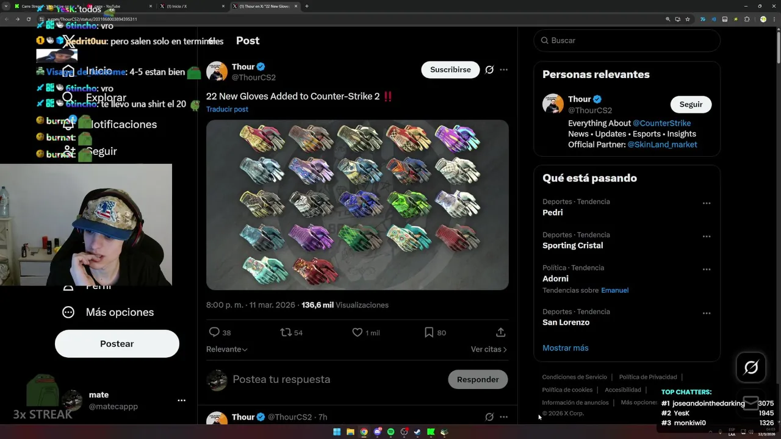Click the 136,6 mil Visualizaciones count
The width and height of the screenshot is (781, 439).
[x=345, y=305]
